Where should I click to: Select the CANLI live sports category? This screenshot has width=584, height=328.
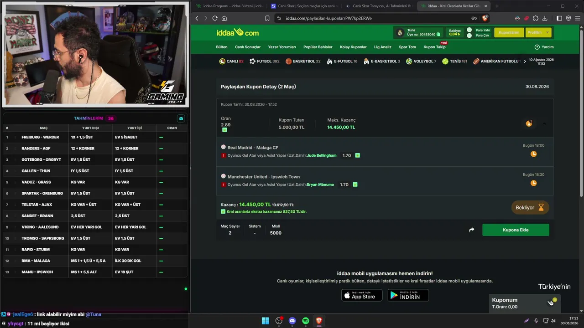coord(231,61)
